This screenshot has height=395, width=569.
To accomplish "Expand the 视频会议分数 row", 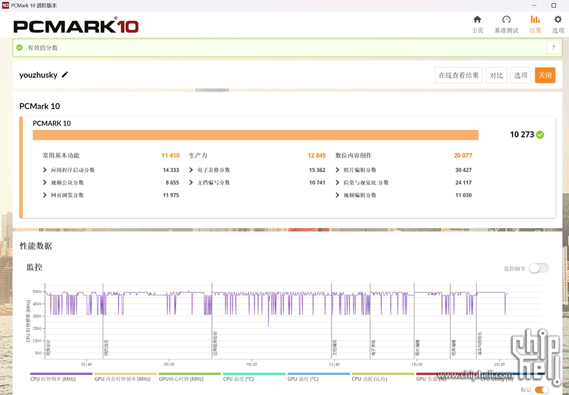I will click(x=45, y=183).
